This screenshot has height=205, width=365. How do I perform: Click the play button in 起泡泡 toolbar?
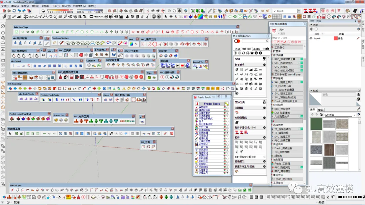(x=178, y=66)
